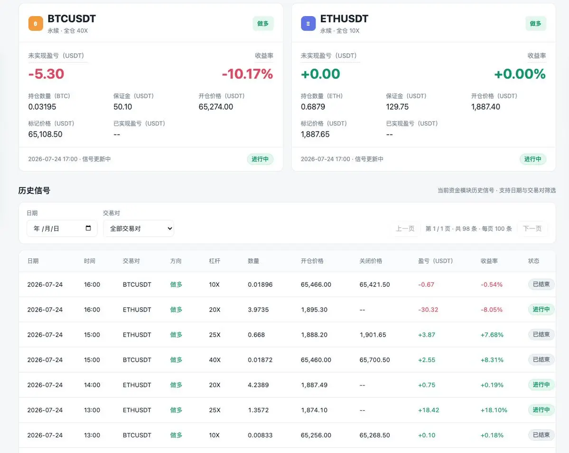
Task: Click BTC card timestamp 2026-07-24 17:00
Action: (x=53, y=159)
